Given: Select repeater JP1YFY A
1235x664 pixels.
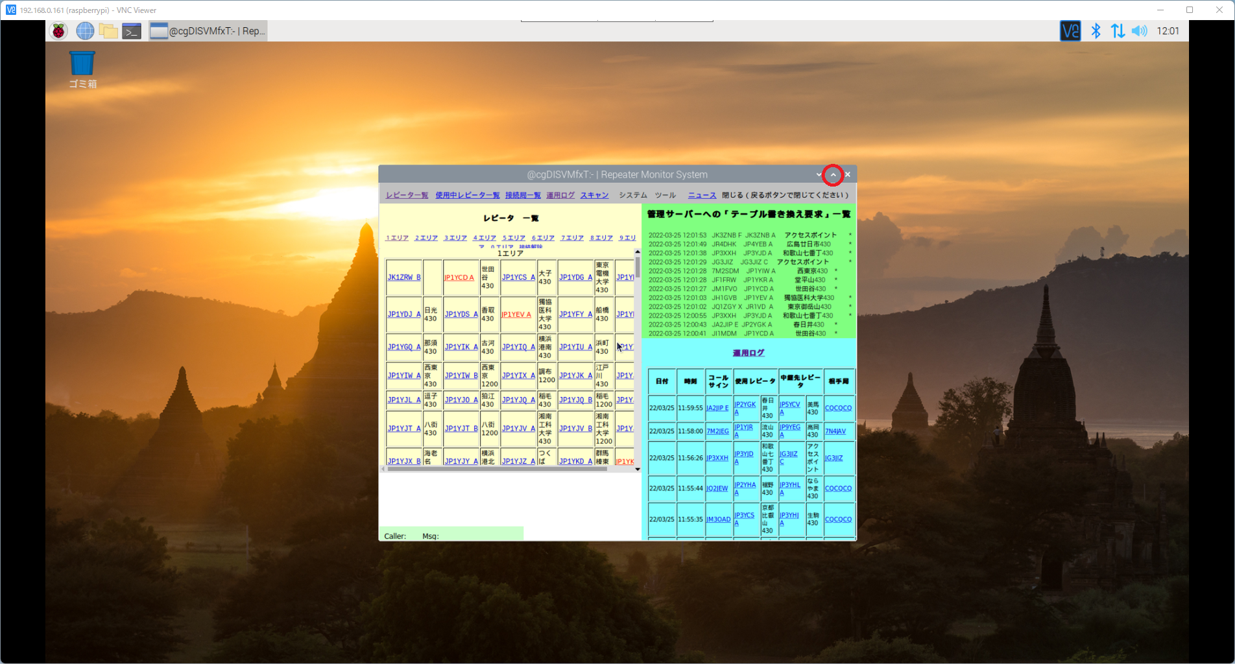Looking at the screenshot, I should click(575, 314).
